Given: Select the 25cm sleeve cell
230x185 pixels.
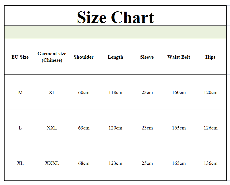Looking at the screenshot, I should 147,163.
